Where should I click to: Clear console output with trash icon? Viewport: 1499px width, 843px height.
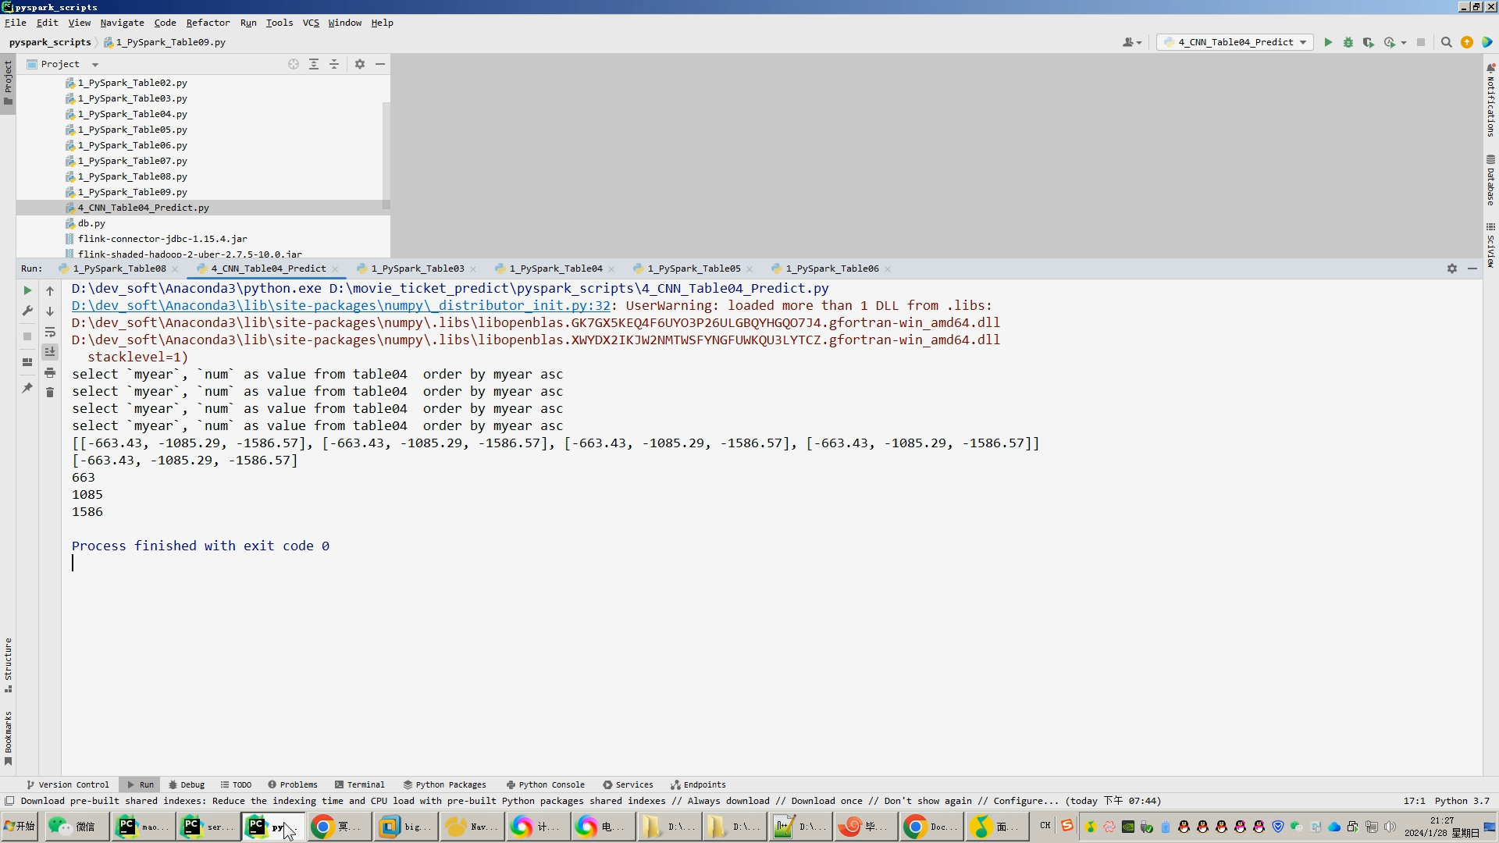click(50, 393)
